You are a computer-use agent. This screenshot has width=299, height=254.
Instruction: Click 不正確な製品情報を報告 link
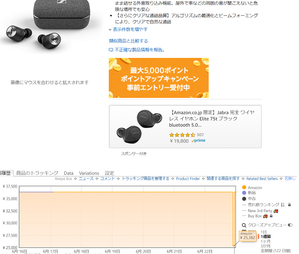coord(140,50)
